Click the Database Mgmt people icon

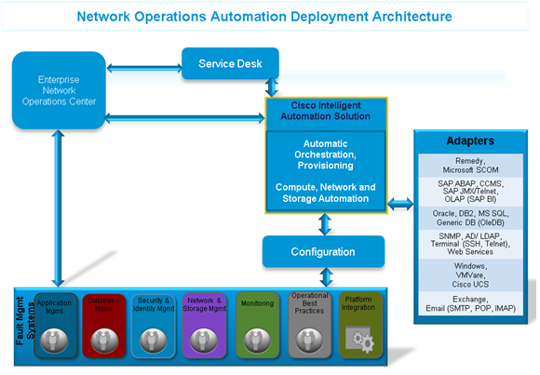click(104, 341)
